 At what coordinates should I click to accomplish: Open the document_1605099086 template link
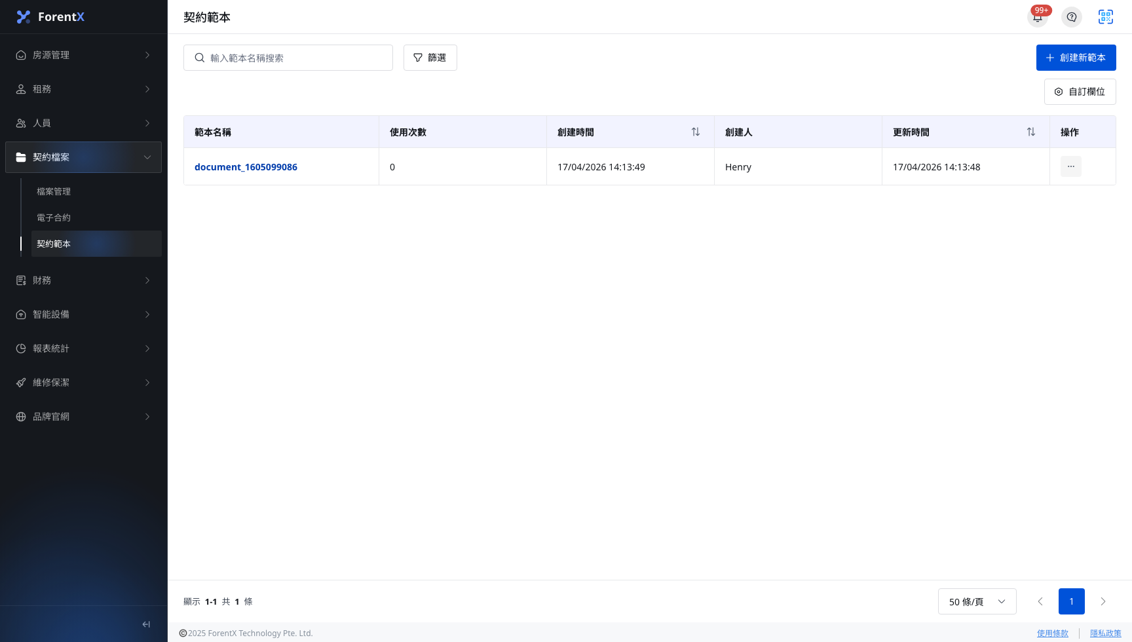(x=246, y=167)
